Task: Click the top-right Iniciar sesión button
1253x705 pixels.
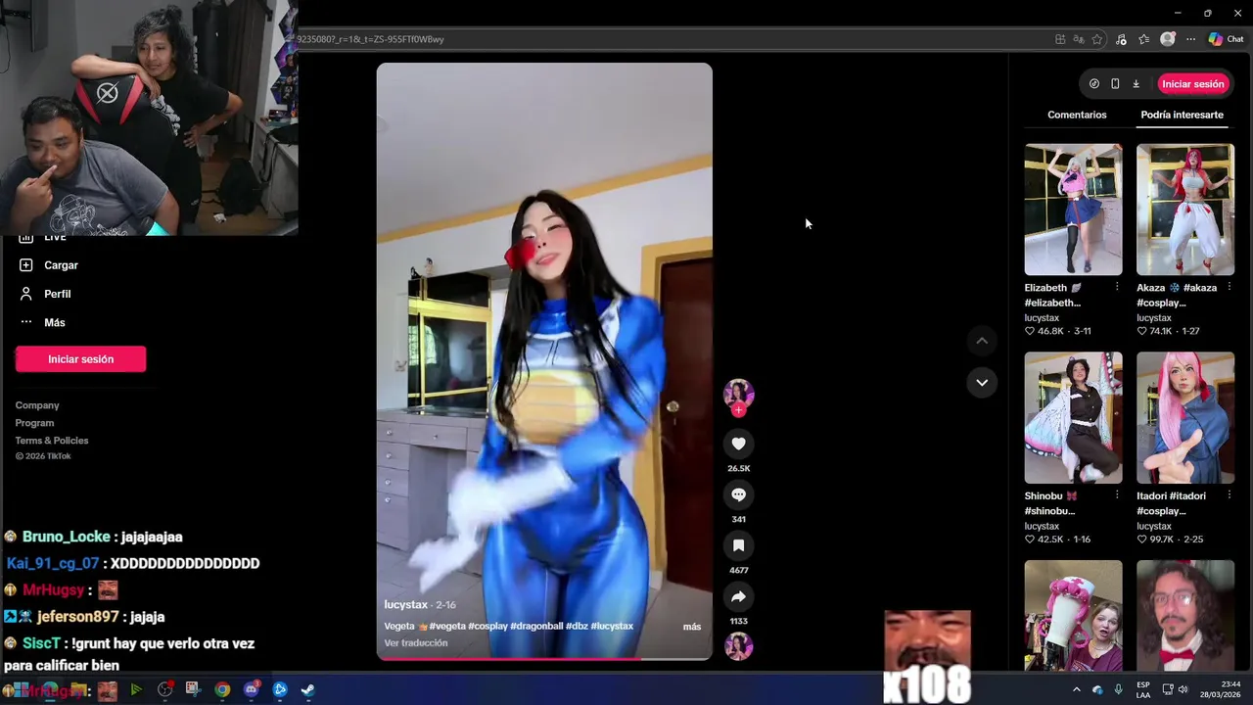Action: pos(1192,84)
